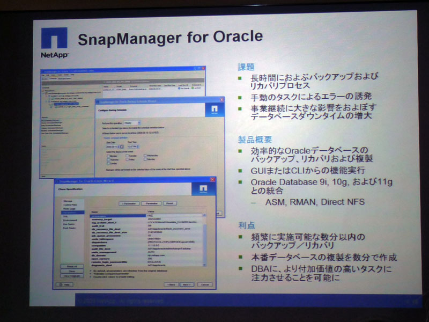Select the audit_trail parameter row
Image resolution: width=429 pixels, height=322 pixels.
tap(146, 225)
